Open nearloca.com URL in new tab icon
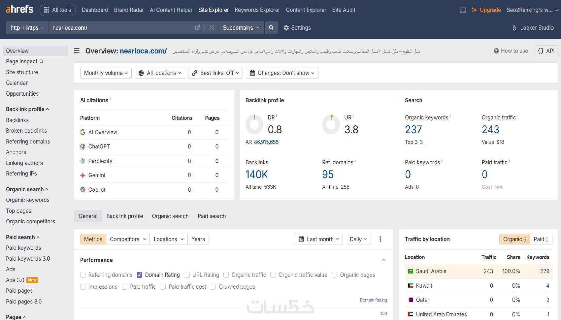 click(197, 28)
